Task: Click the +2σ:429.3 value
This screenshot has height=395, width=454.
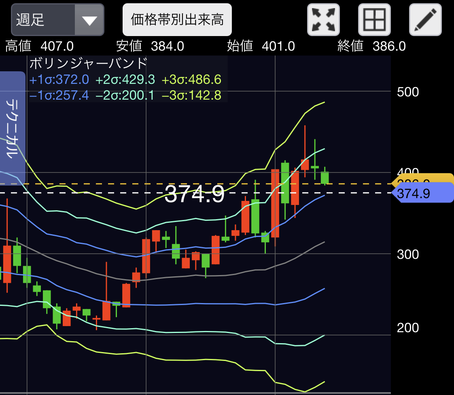Action: click(x=125, y=79)
